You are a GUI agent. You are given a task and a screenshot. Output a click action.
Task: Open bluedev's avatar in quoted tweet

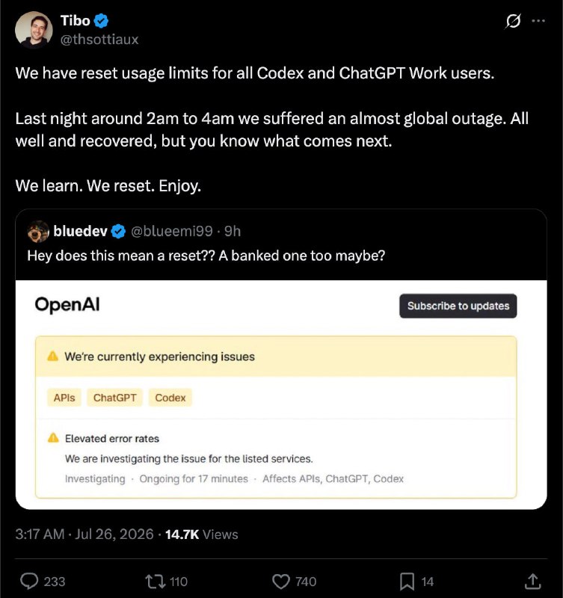point(38,232)
